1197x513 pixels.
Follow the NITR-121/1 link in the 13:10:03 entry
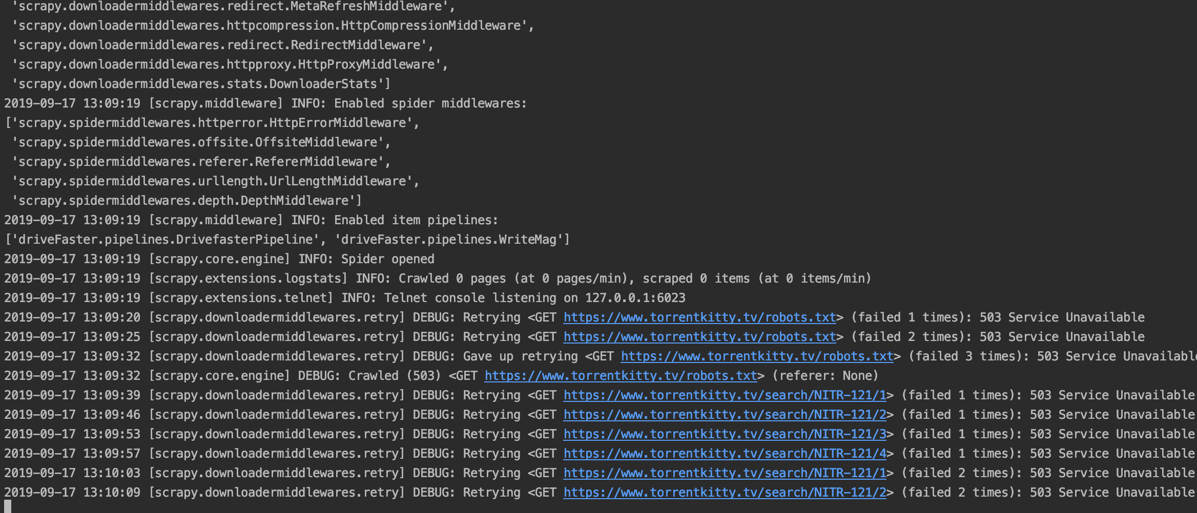(x=724, y=473)
